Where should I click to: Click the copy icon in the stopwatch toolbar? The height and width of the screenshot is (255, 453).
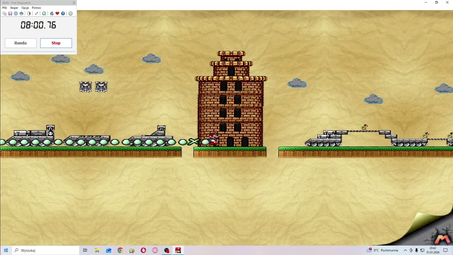coord(5,13)
